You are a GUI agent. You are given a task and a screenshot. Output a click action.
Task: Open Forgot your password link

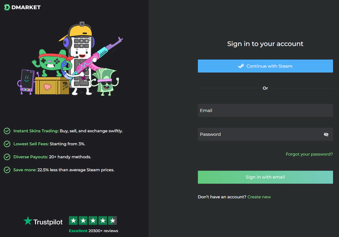coord(309,154)
